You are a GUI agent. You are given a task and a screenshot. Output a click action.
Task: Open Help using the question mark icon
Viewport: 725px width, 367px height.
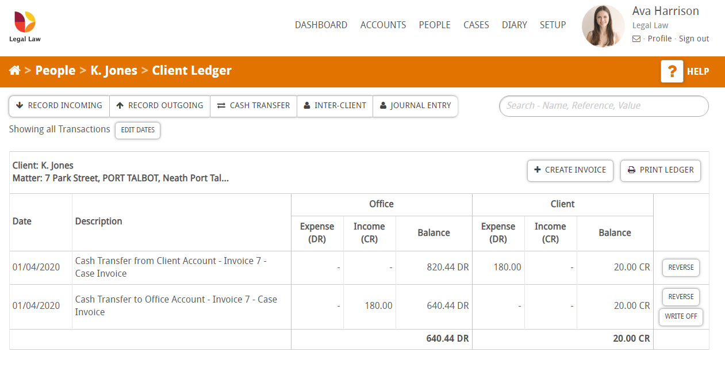[672, 71]
